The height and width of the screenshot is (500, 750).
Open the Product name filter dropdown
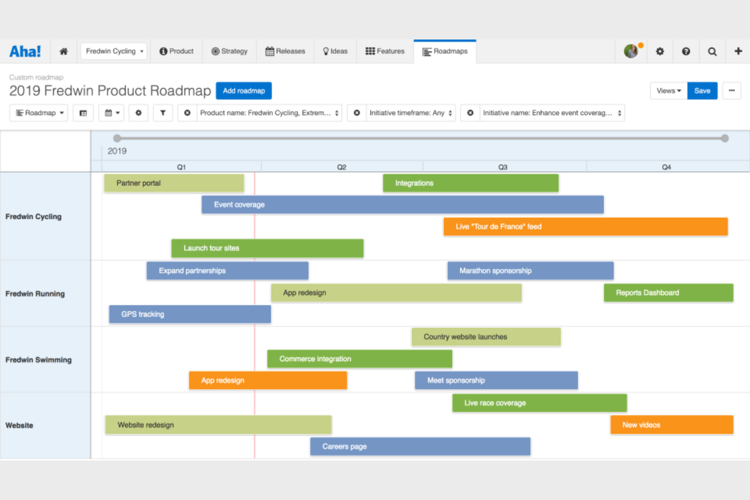269,113
